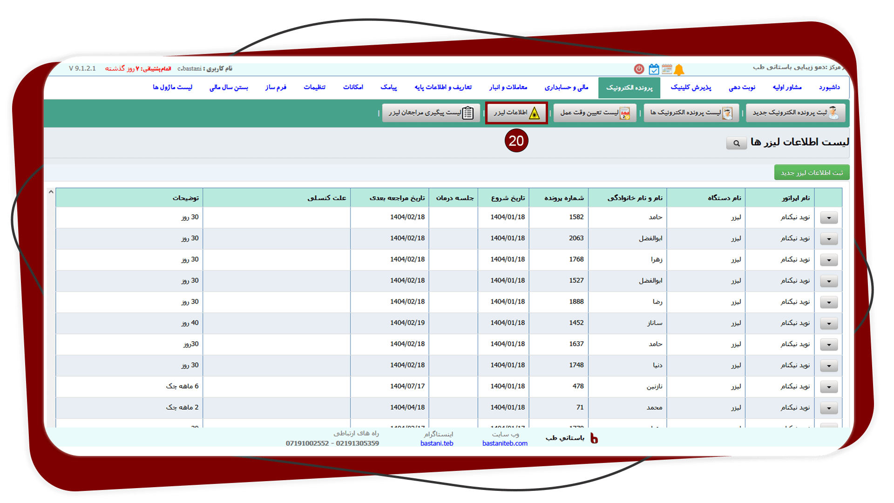Viewport: 894px width, 503px height.
Task: Select next visit date 1404/07/17 cell
Action: [390, 387]
